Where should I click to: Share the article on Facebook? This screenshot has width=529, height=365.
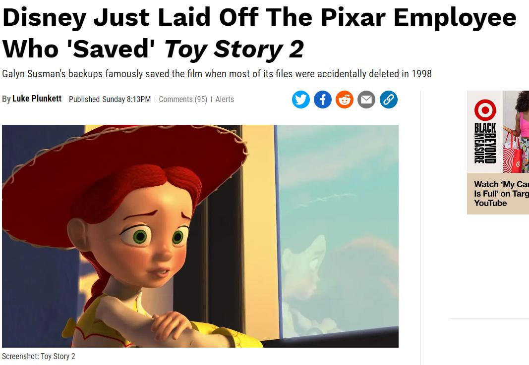323,100
